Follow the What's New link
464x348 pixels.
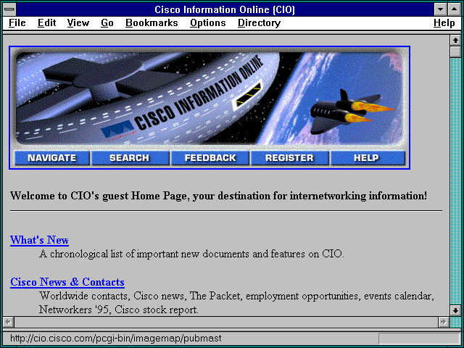[39, 240]
